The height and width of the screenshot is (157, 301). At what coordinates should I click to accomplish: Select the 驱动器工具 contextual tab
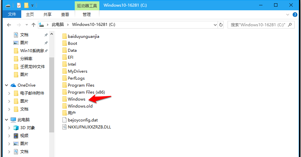87,6
